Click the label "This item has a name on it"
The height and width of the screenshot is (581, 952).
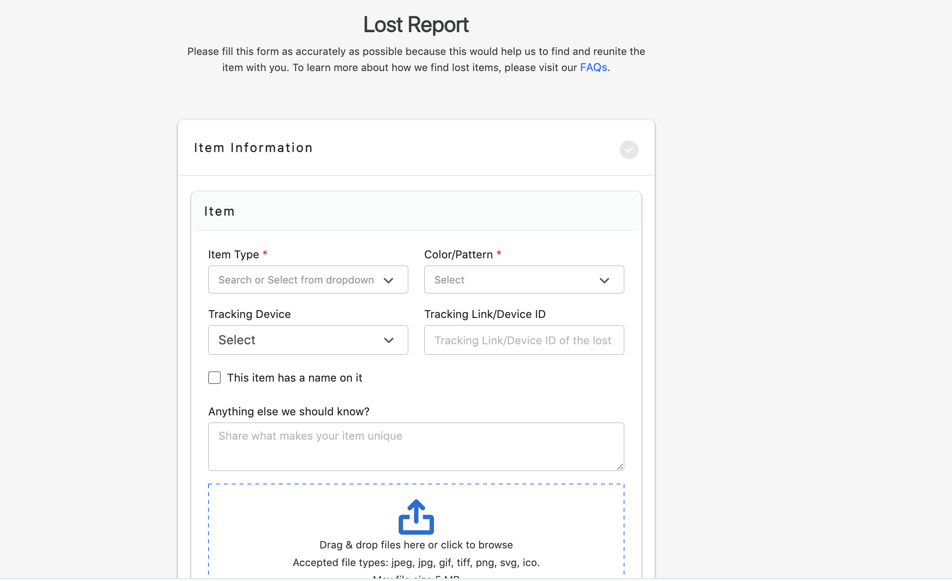[295, 377]
